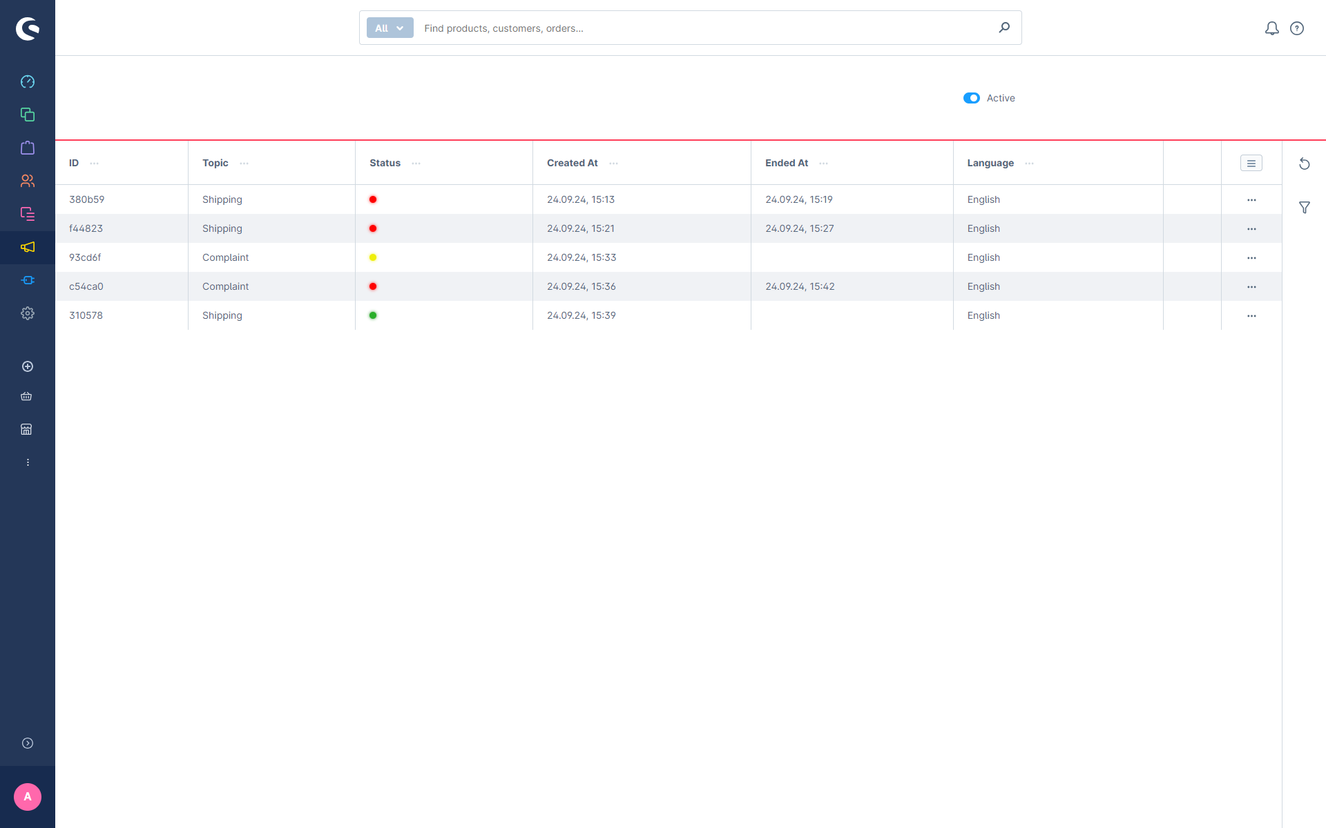Open Orders shopping bag icon
The width and height of the screenshot is (1326, 828).
click(28, 148)
